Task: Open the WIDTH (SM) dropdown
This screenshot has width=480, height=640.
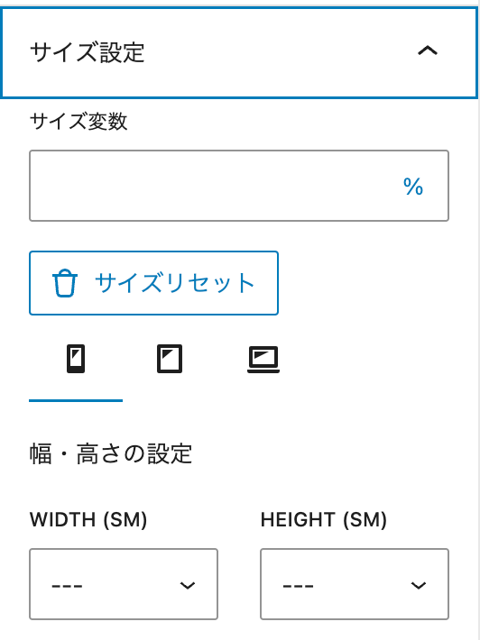Action: tap(124, 584)
